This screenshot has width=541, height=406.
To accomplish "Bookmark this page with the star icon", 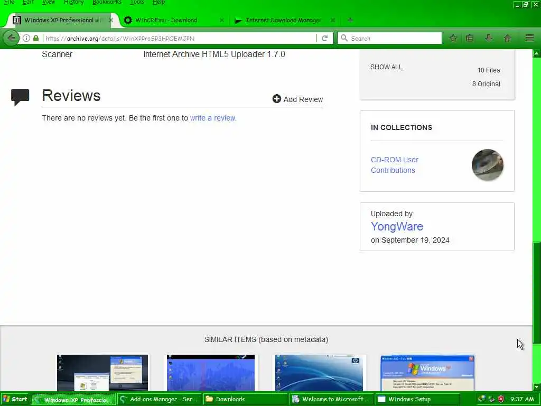I will click(x=453, y=38).
